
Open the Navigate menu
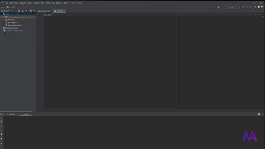(x=23, y=3)
